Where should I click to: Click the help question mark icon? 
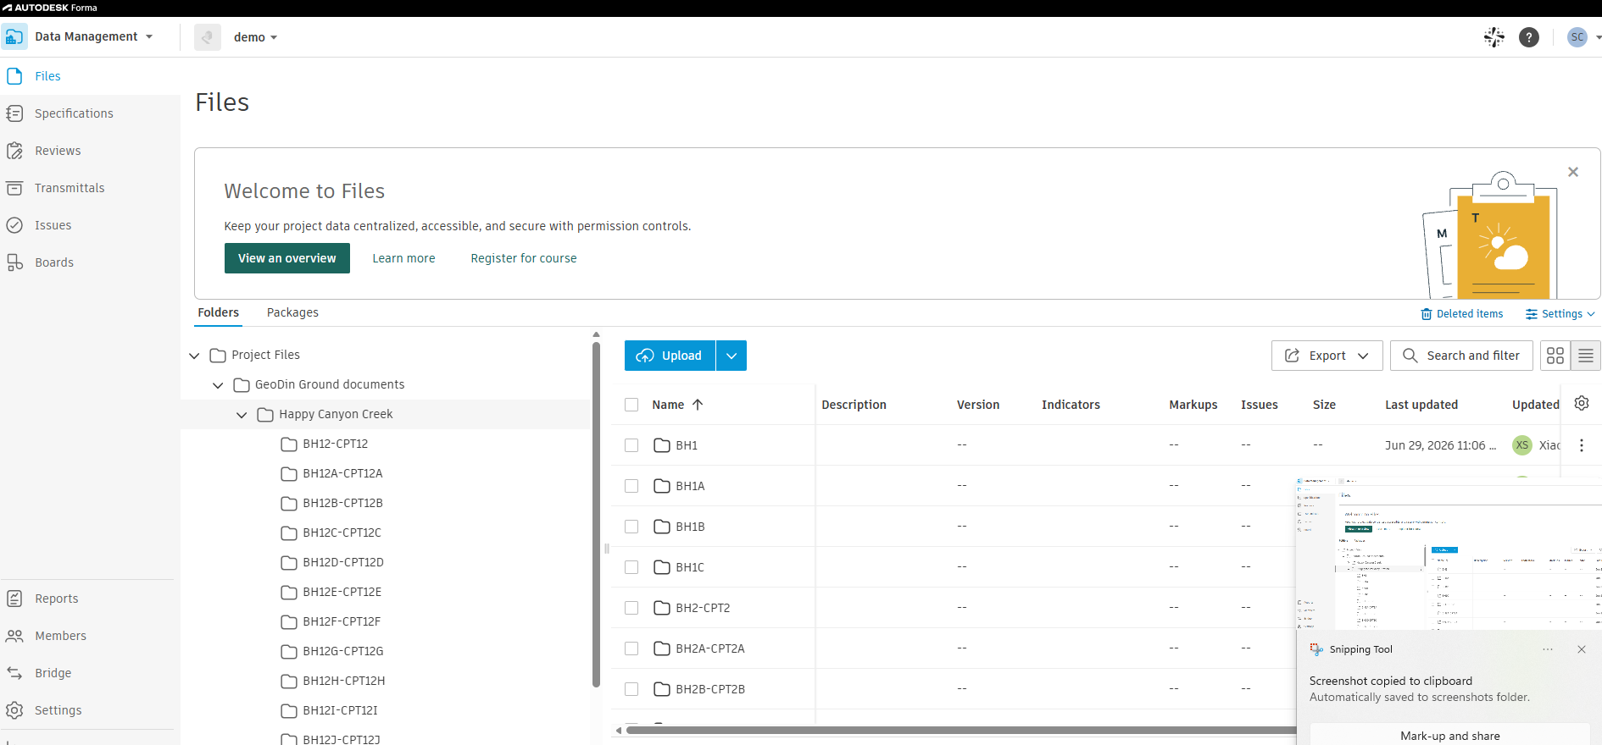pyautogui.click(x=1529, y=37)
